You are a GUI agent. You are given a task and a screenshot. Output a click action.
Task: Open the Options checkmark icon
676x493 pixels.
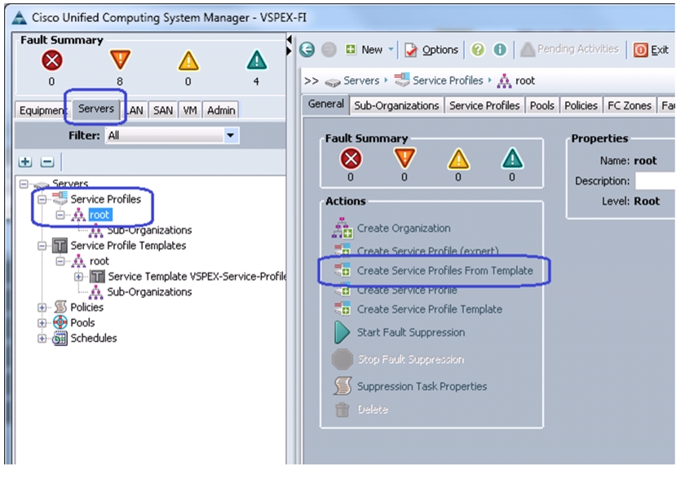click(411, 50)
